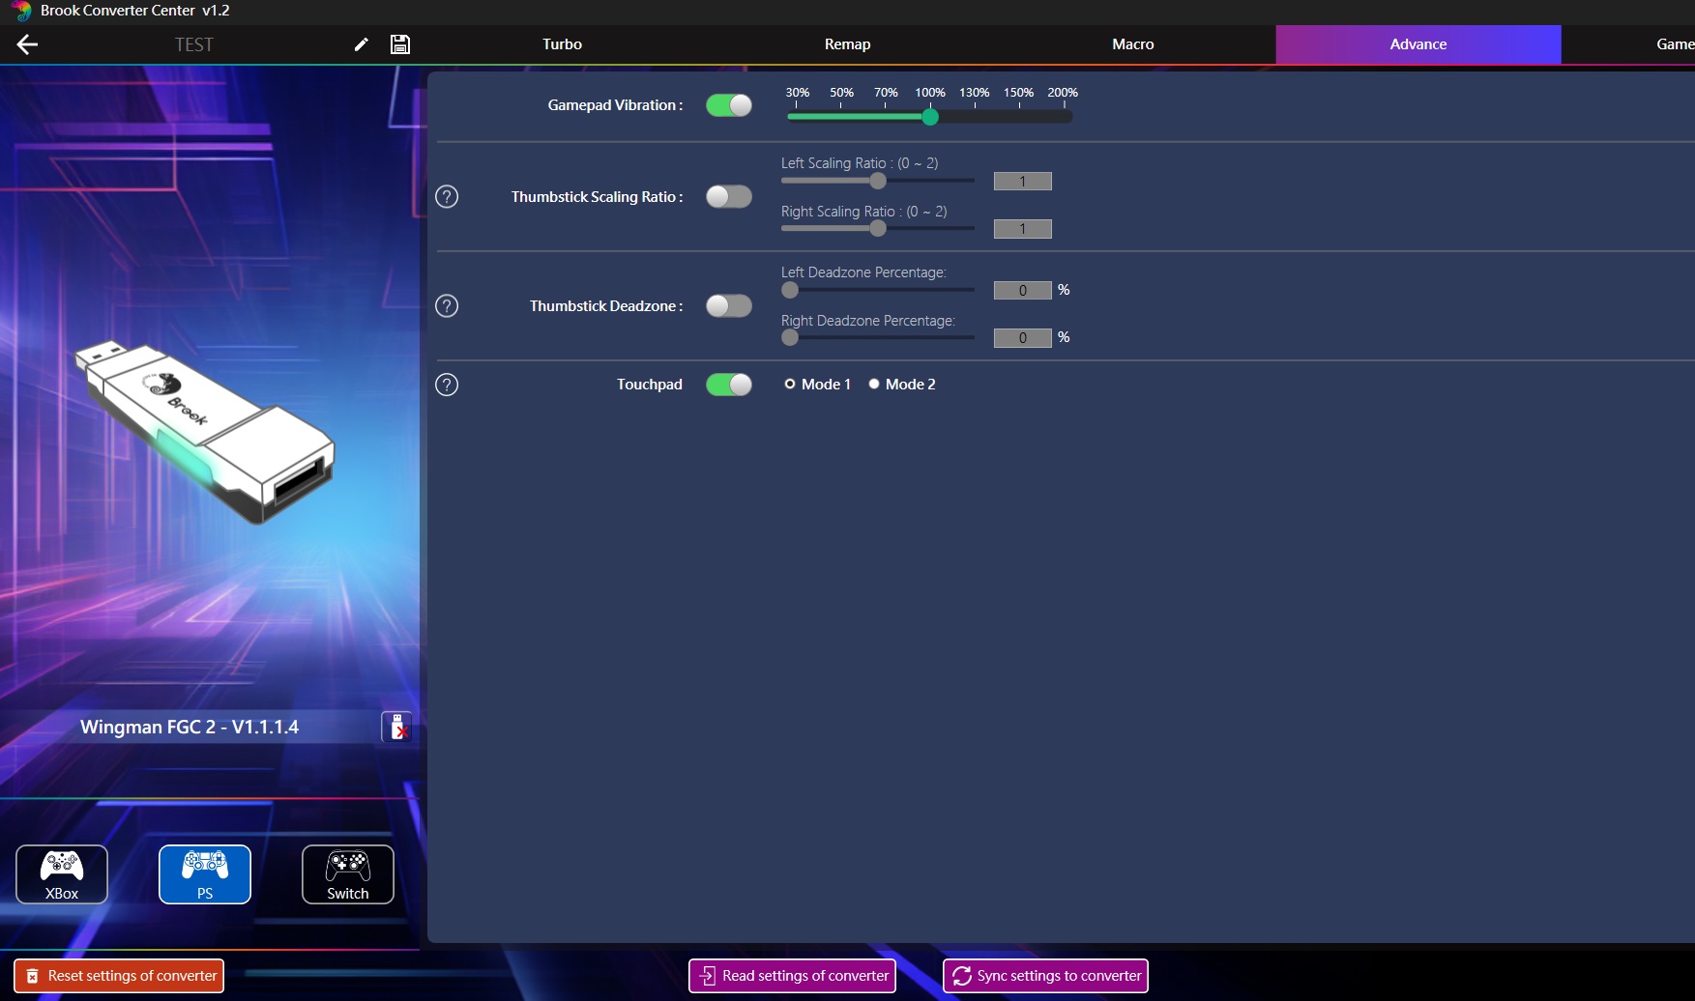Click the Wingman FGC 2 - V1.1.1.4 label
The image size is (1695, 1001).
point(190,727)
